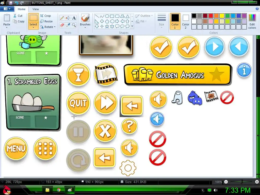Click the Select tool icon
The image size is (260, 195).
[33, 18]
